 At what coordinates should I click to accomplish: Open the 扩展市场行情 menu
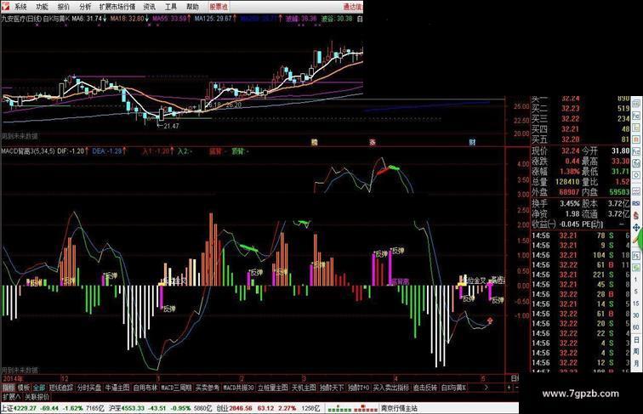117,7
